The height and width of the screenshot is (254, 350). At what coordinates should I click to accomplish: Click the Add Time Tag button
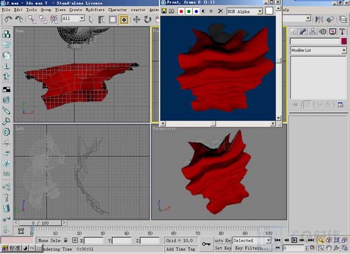[x=180, y=249]
